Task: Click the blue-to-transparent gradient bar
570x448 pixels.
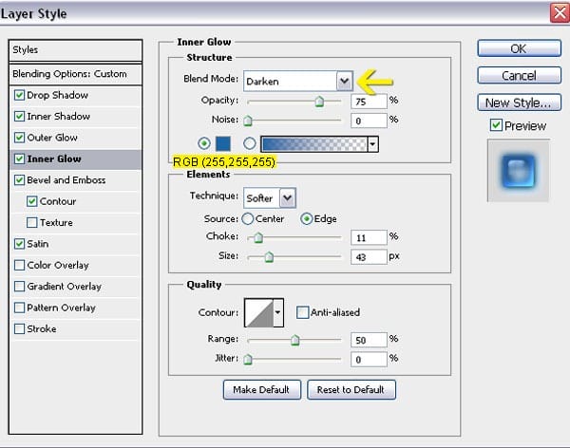Action: (x=314, y=144)
